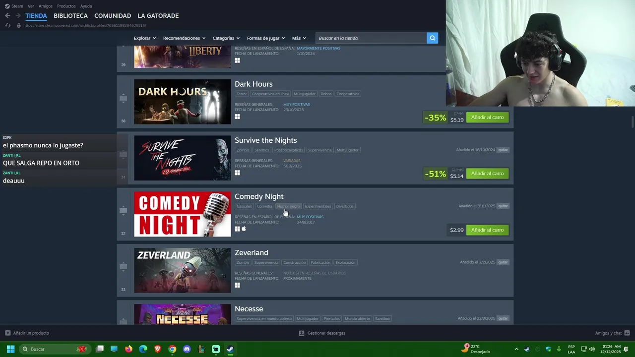Open the Amigos menu

(46, 6)
